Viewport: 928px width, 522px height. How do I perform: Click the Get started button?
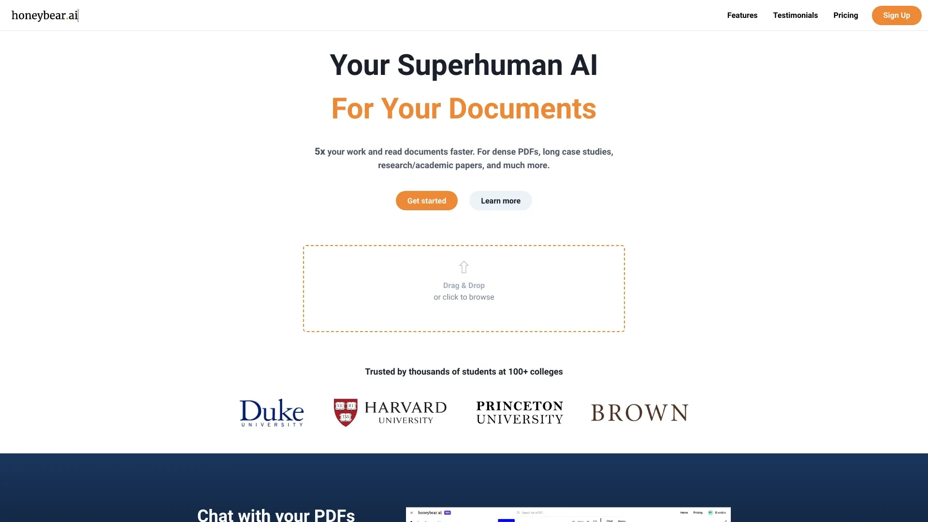pos(426,200)
